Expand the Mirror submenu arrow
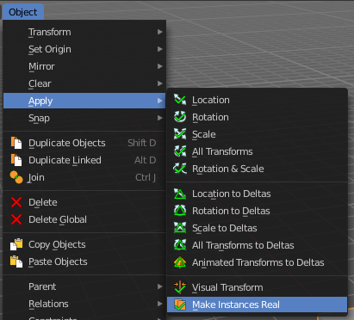The image size is (354, 320). click(160, 66)
